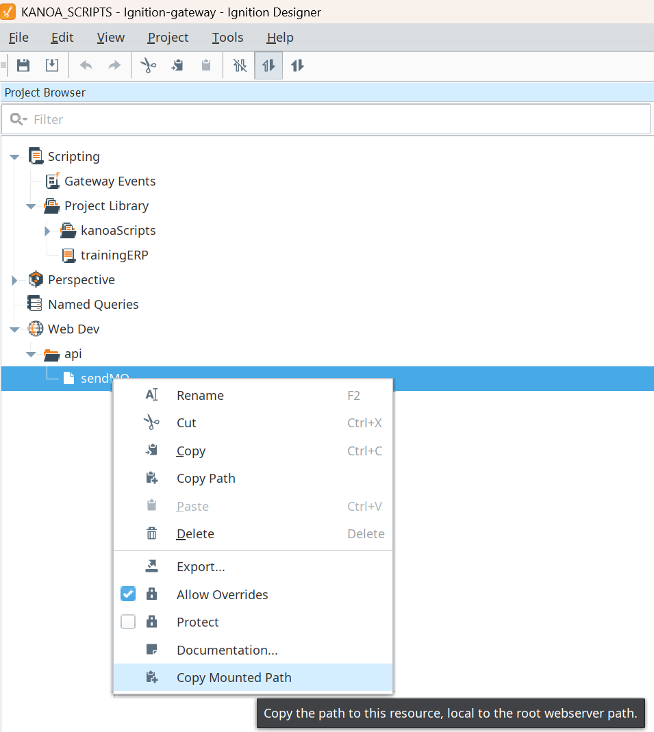654x732 pixels.
Task: Expand the Perspective tree node
Action: tap(14, 280)
